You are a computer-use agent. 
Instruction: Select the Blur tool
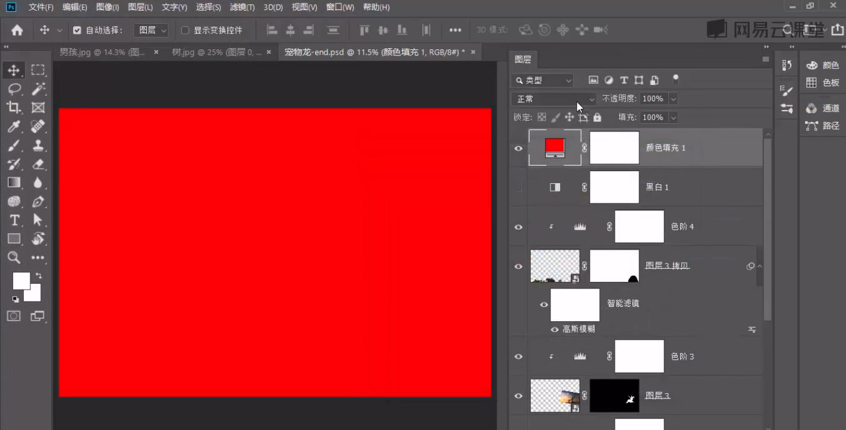pyautogui.click(x=38, y=183)
